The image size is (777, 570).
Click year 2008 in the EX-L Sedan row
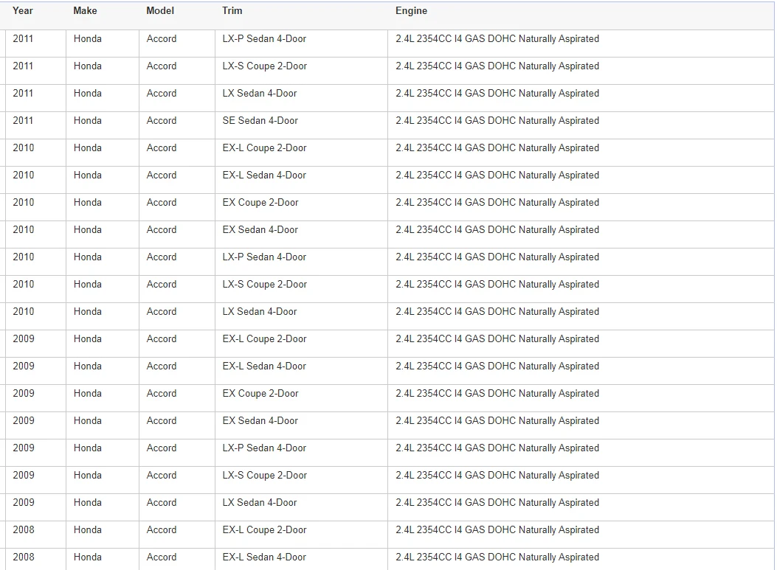[x=24, y=557]
